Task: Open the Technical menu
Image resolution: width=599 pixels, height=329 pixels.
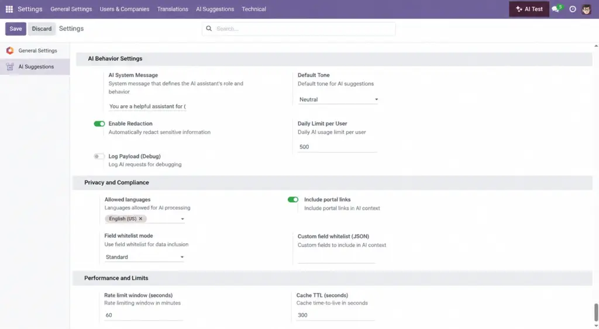Action: coord(254,9)
